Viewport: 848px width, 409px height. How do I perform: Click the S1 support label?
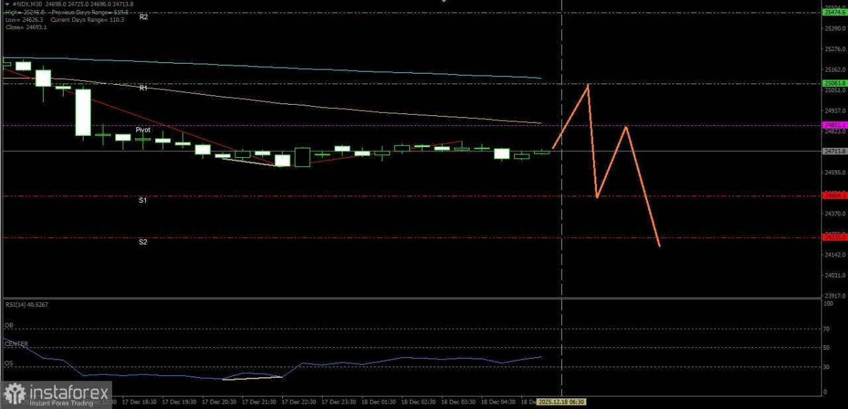click(x=142, y=200)
